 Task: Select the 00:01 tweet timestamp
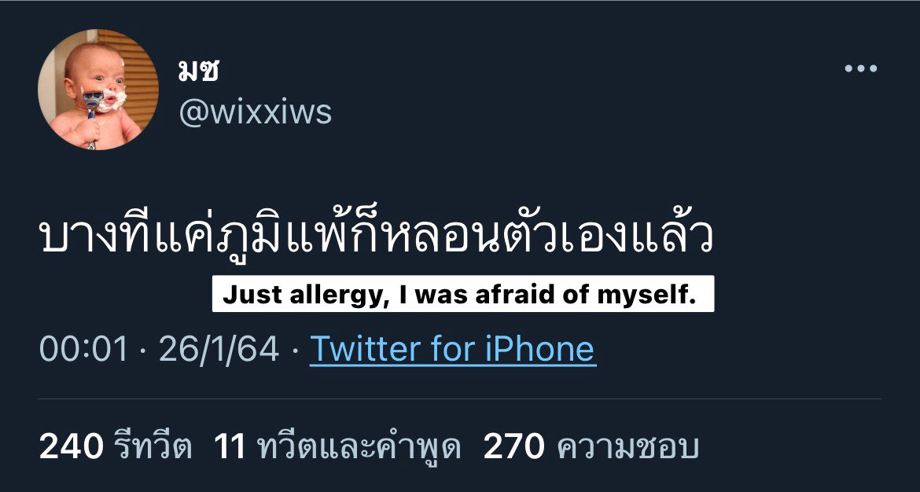(83, 350)
